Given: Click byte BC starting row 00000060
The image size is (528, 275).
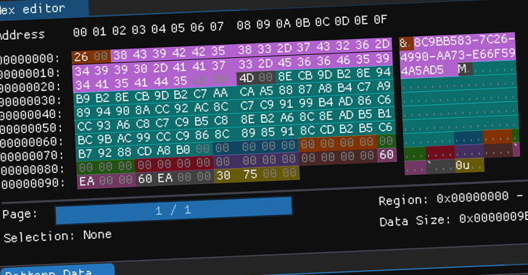Looking at the screenshot, I should click(85, 140).
